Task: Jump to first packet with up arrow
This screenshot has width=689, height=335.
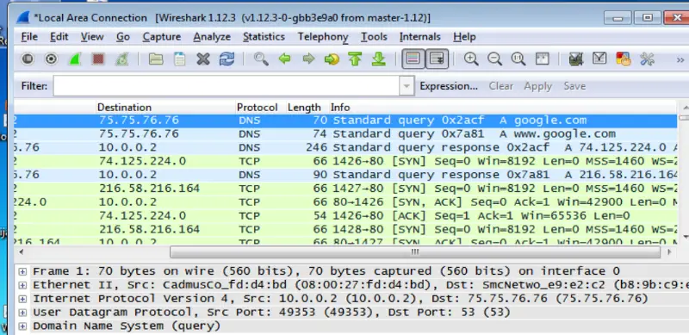Action: 355,59
